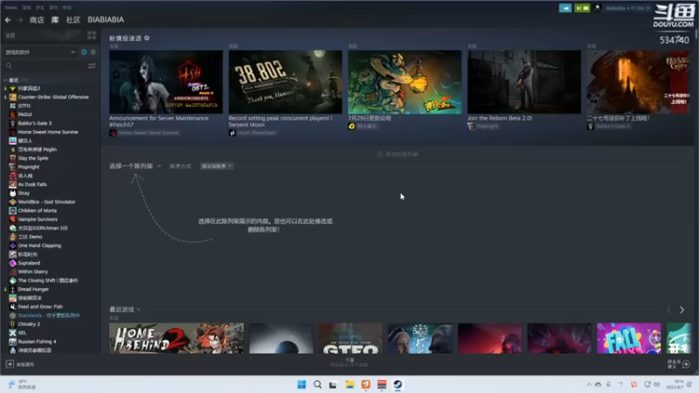Viewport: 699px width, 393px height.
Task: Go back with the left arrow button
Action: pos(8,19)
